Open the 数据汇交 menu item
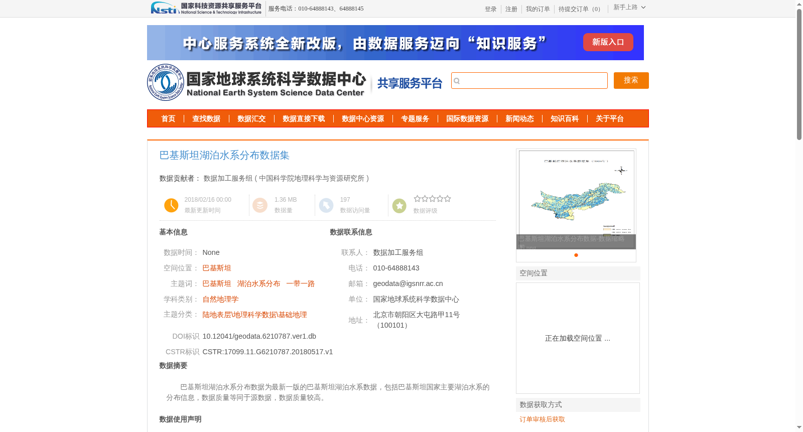This screenshot has width=803, height=432. point(251,119)
